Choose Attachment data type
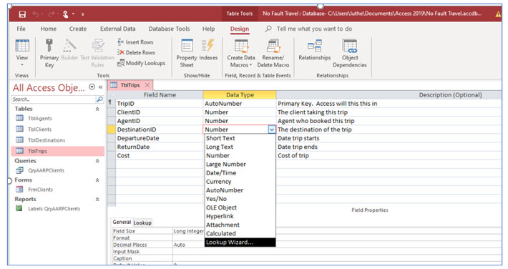This screenshot has height=269, width=508. point(240,225)
